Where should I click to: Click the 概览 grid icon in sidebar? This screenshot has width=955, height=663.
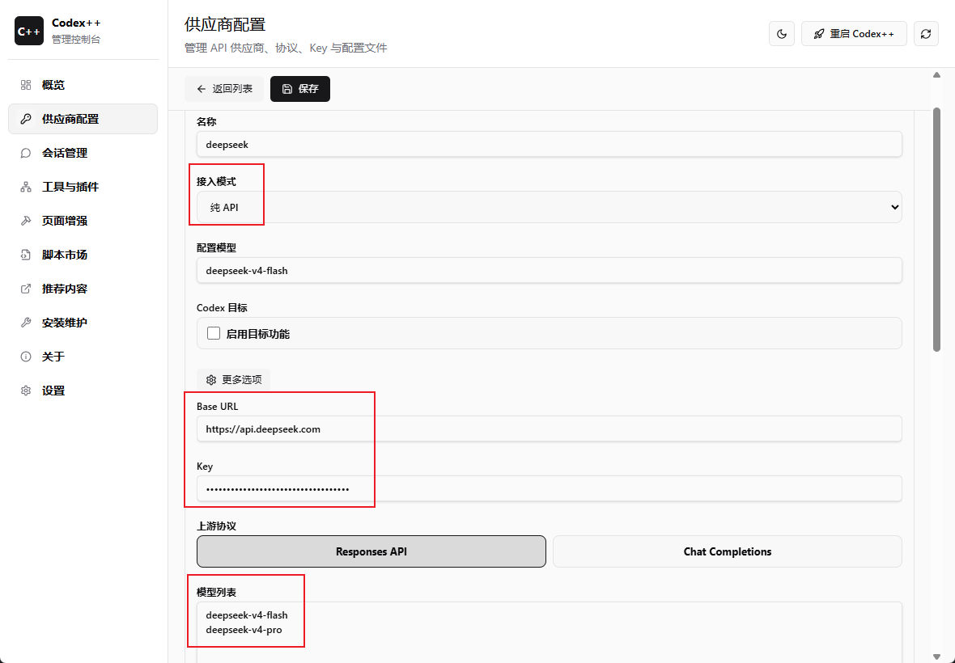click(x=26, y=85)
